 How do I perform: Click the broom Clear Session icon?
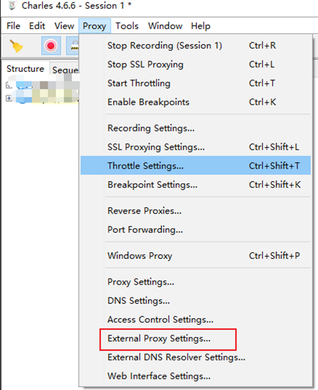pos(17,46)
